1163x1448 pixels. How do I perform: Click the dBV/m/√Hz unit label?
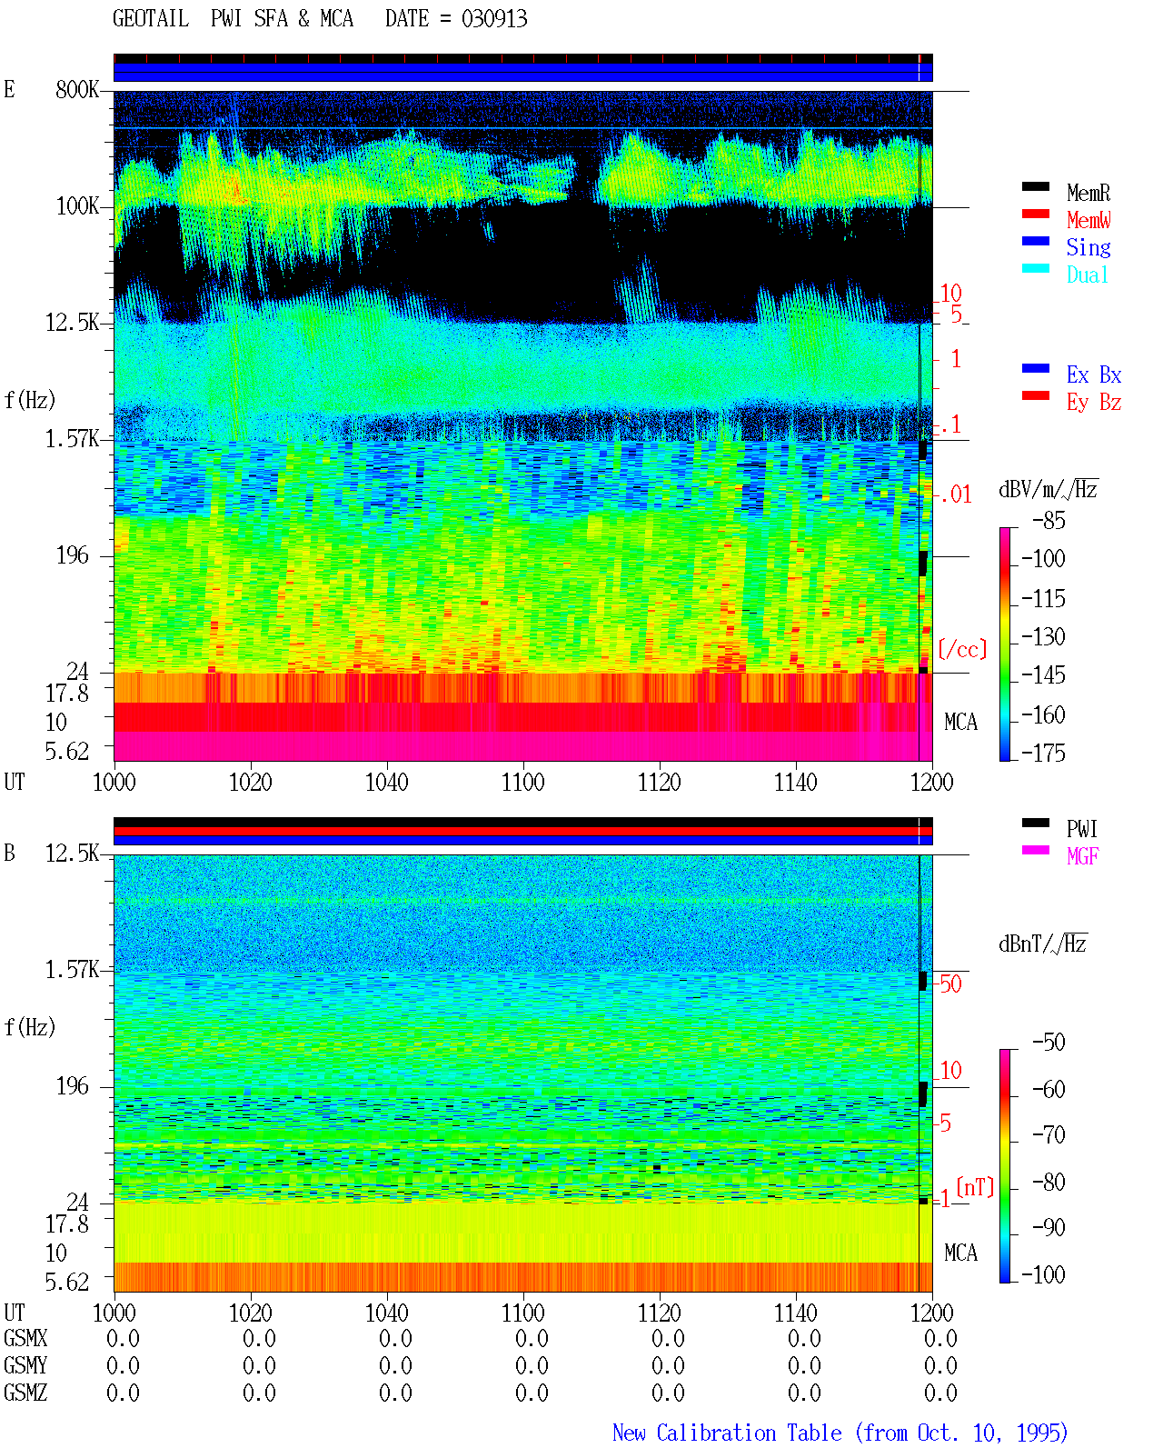point(1049,489)
